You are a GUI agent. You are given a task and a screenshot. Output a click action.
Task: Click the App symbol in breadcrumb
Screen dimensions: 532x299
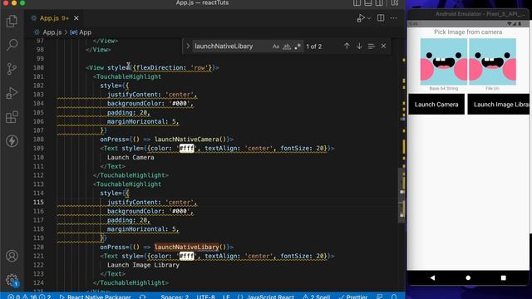85,32
